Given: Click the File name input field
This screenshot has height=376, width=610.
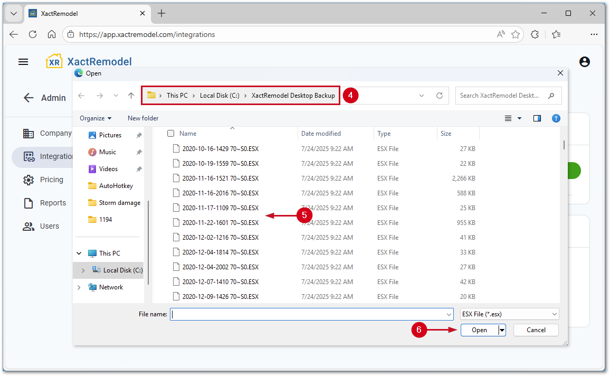Looking at the screenshot, I should [x=311, y=314].
